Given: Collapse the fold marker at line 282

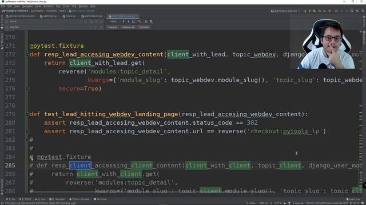Looking at the screenshot, I should pyautogui.click(x=27, y=140).
